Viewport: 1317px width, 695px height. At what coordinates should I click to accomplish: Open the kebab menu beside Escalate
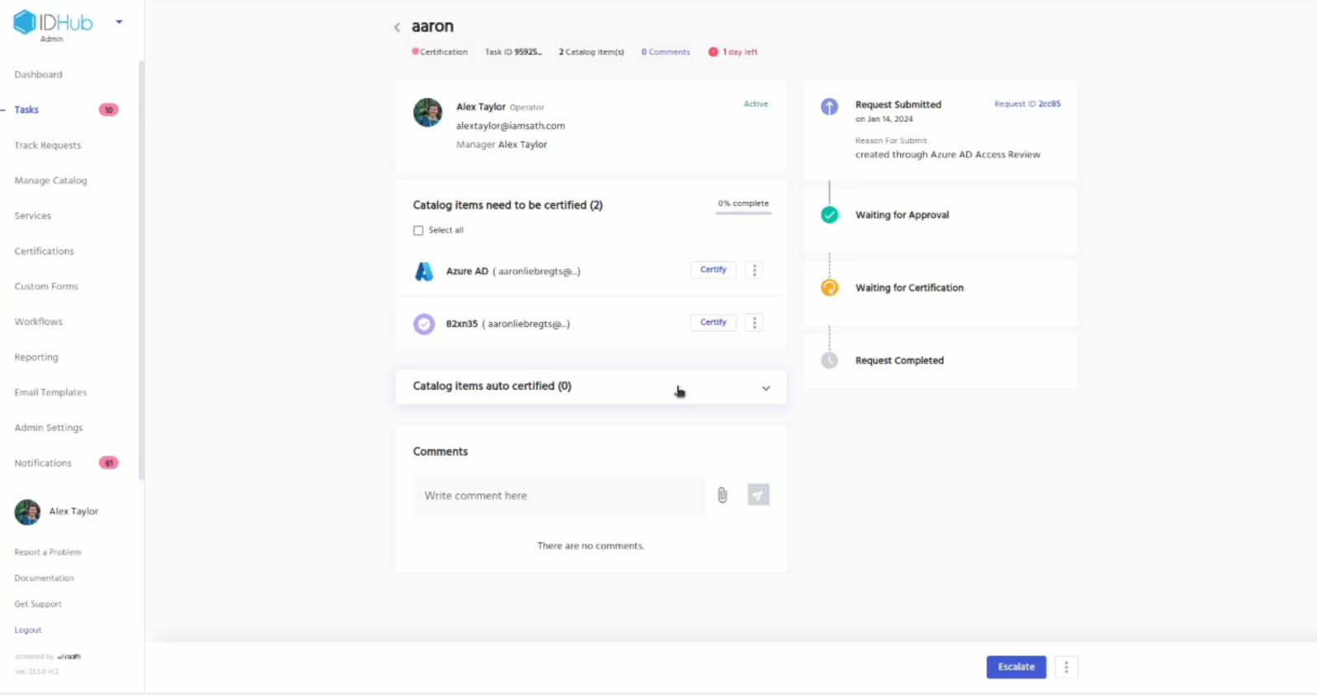pyautogui.click(x=1066, y=667)
